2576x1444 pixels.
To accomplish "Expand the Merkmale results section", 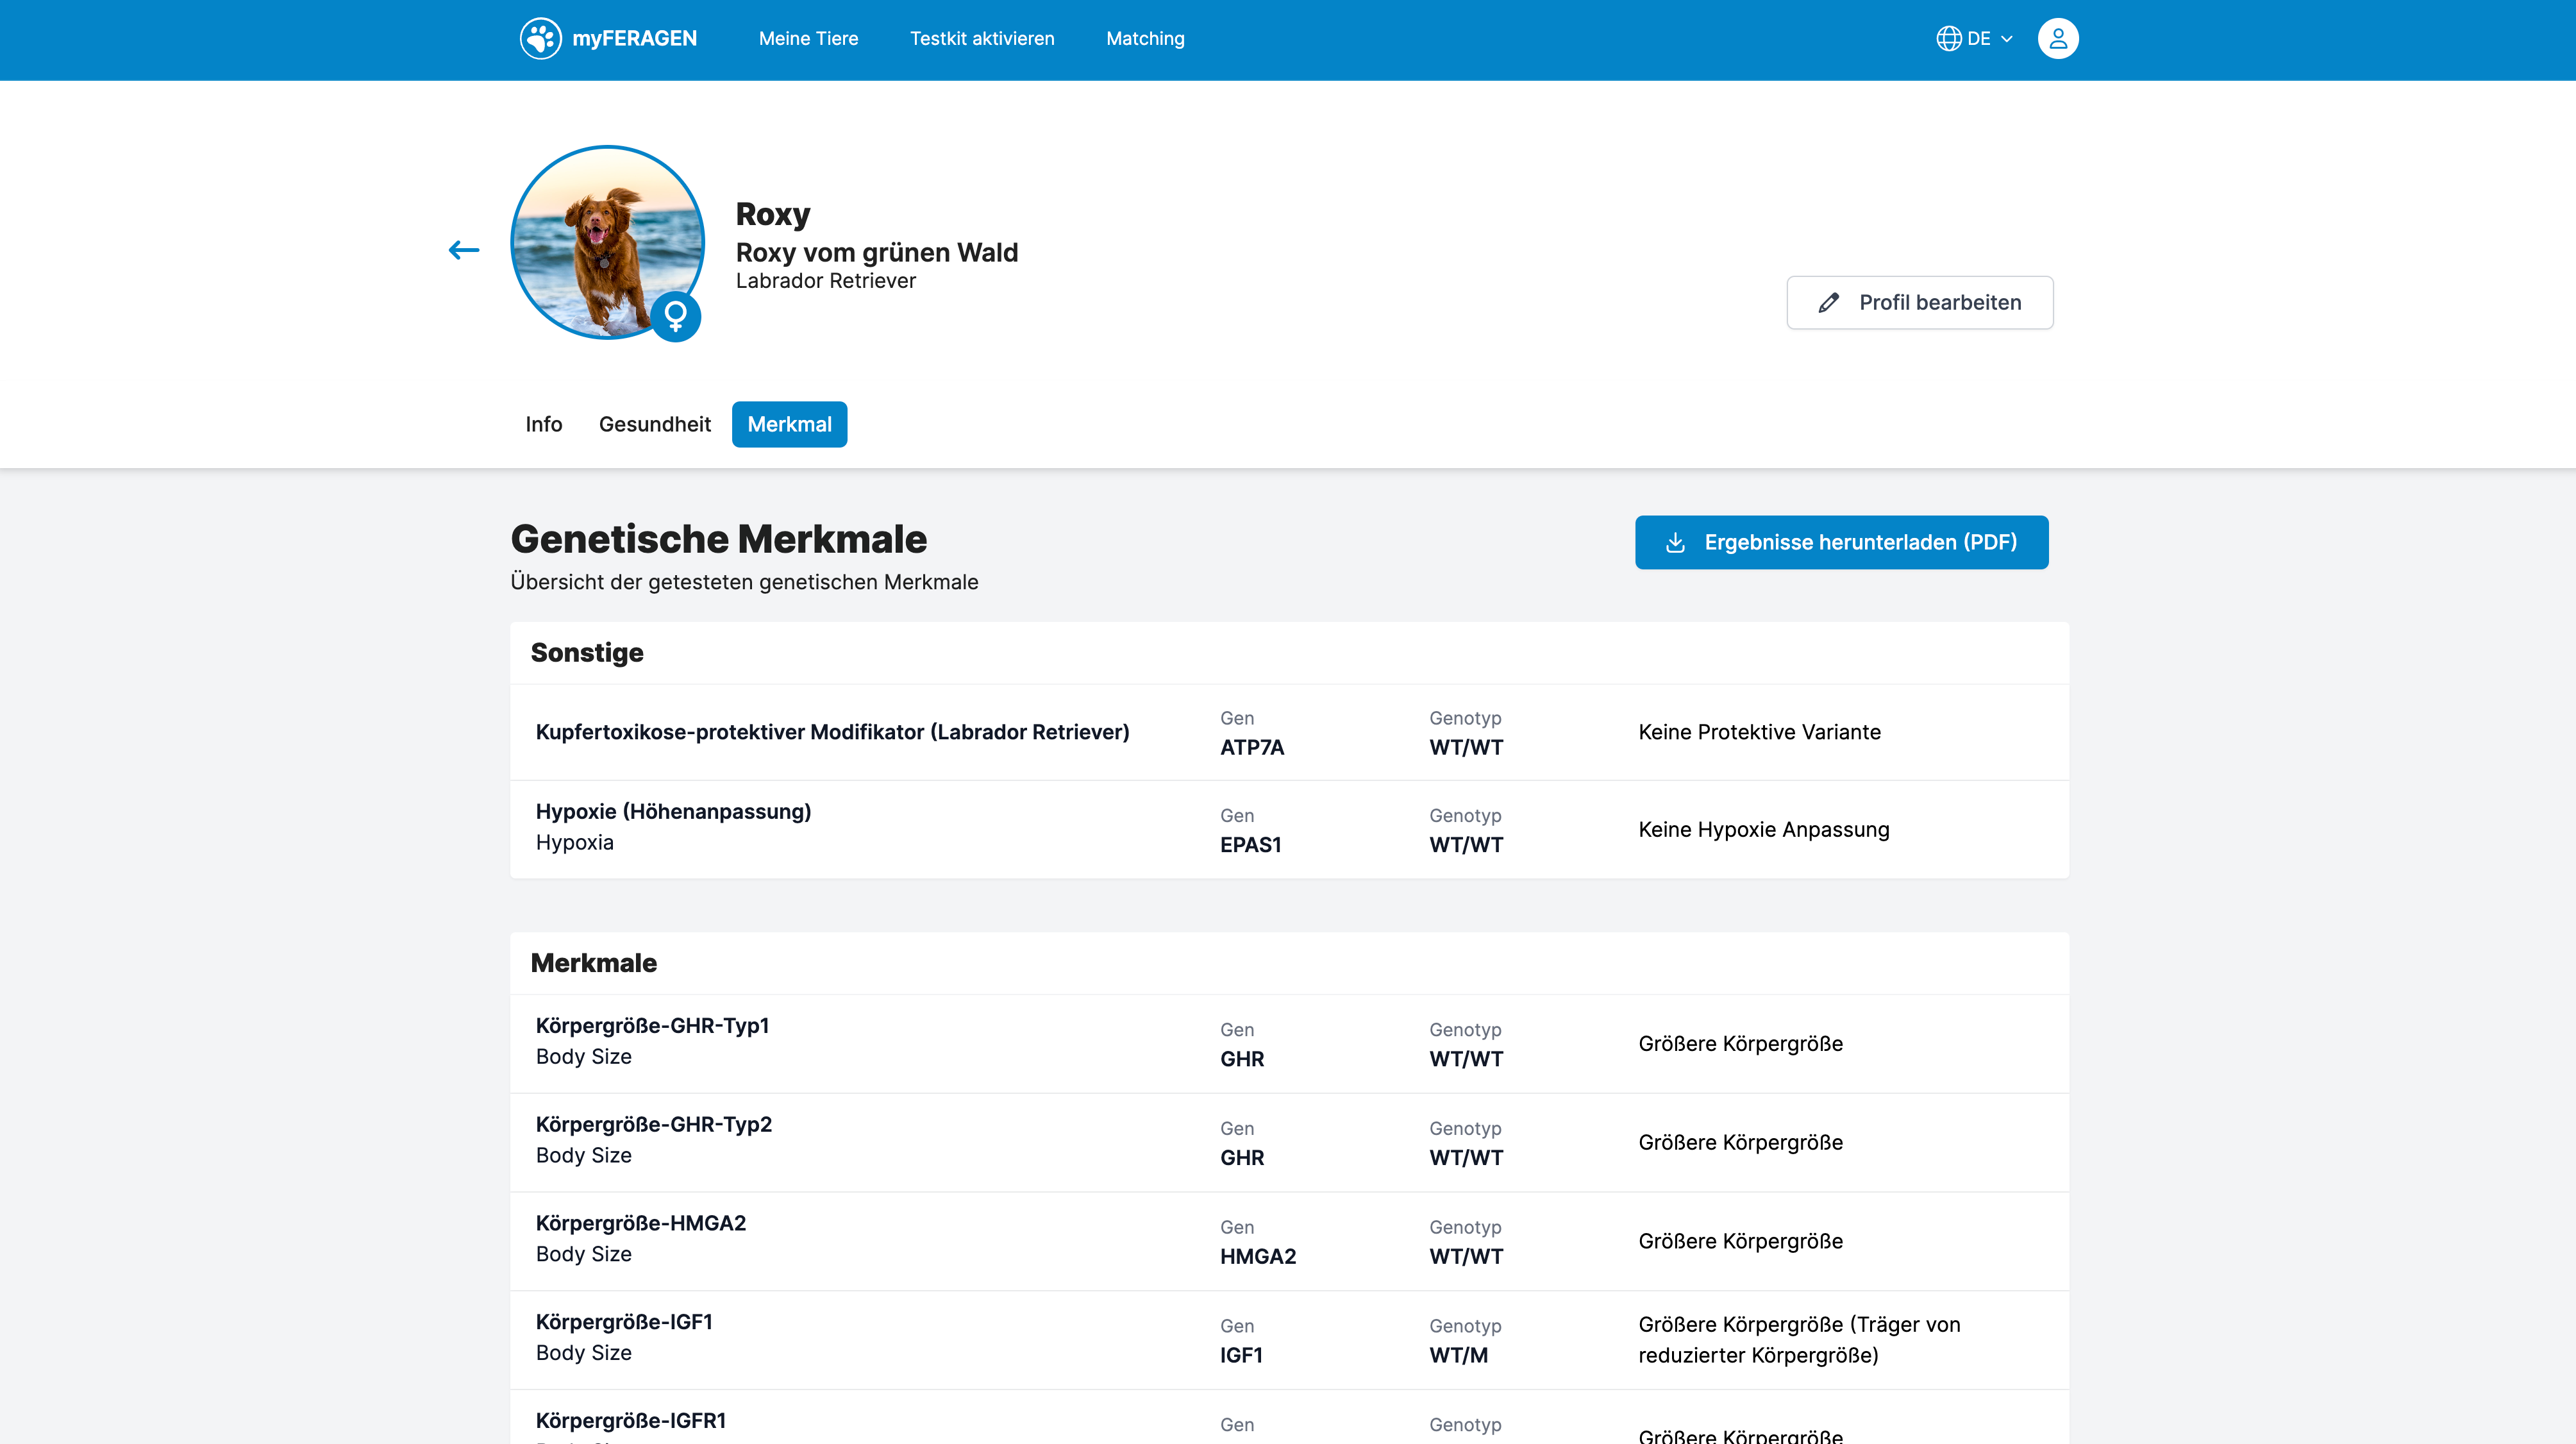I will coord(594,963).
